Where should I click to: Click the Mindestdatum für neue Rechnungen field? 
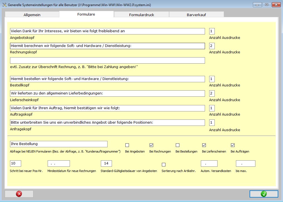point(59,163)
